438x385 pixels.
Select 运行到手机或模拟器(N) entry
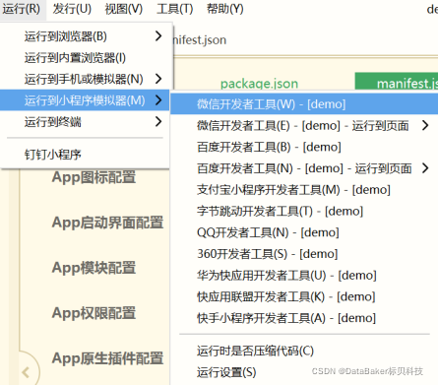(x=86, y=79)
